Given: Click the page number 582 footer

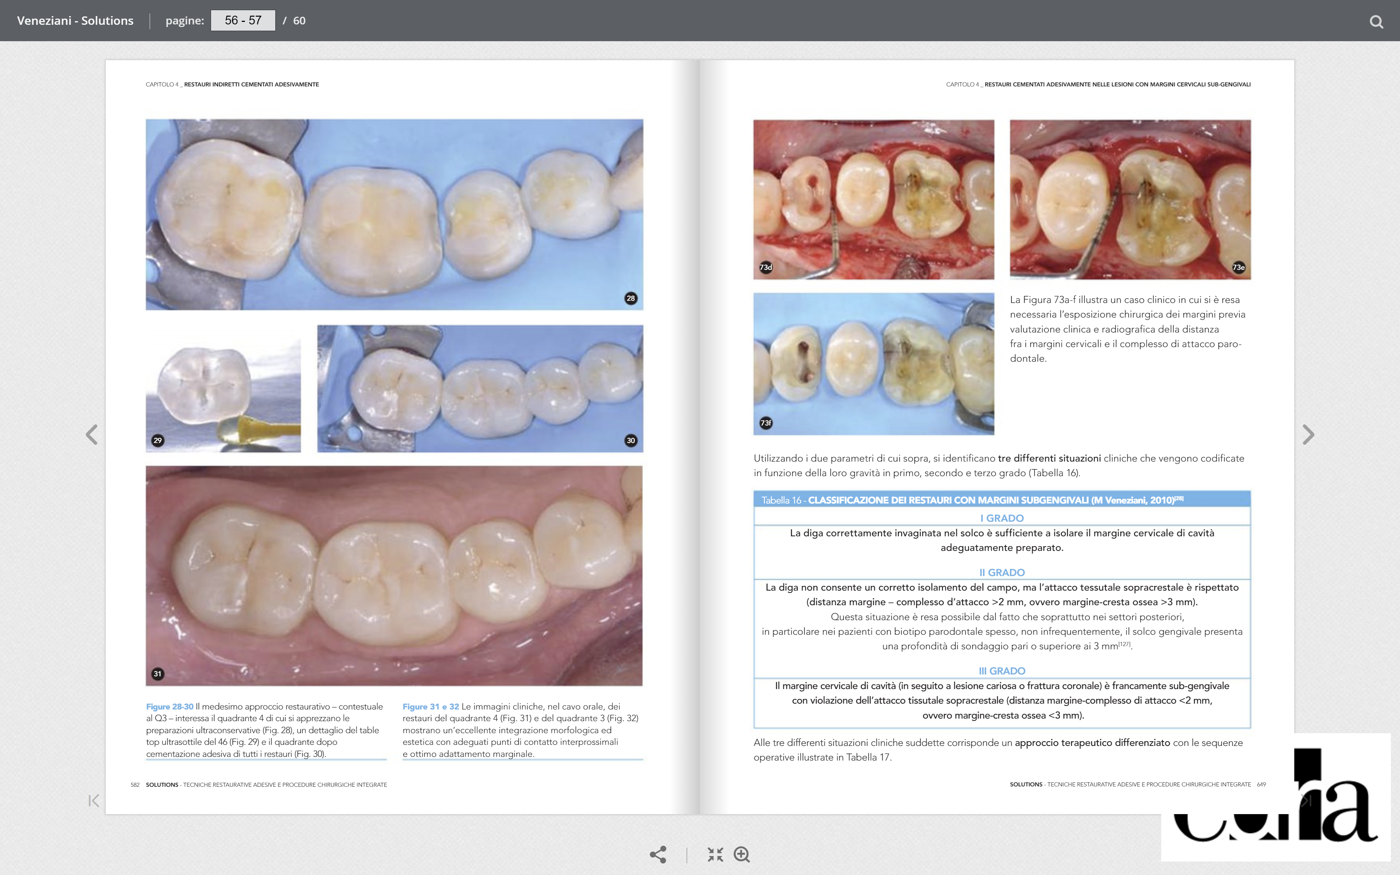Looking at the screenshot, I should click(x=135, y=785).
